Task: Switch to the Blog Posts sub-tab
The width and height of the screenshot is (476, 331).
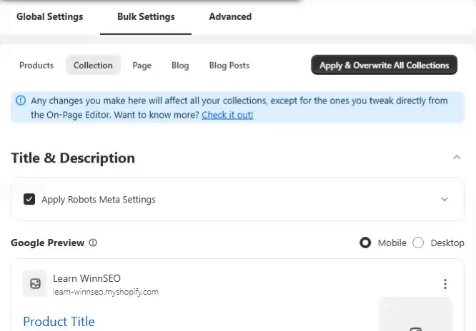Action: pos(229,66)
